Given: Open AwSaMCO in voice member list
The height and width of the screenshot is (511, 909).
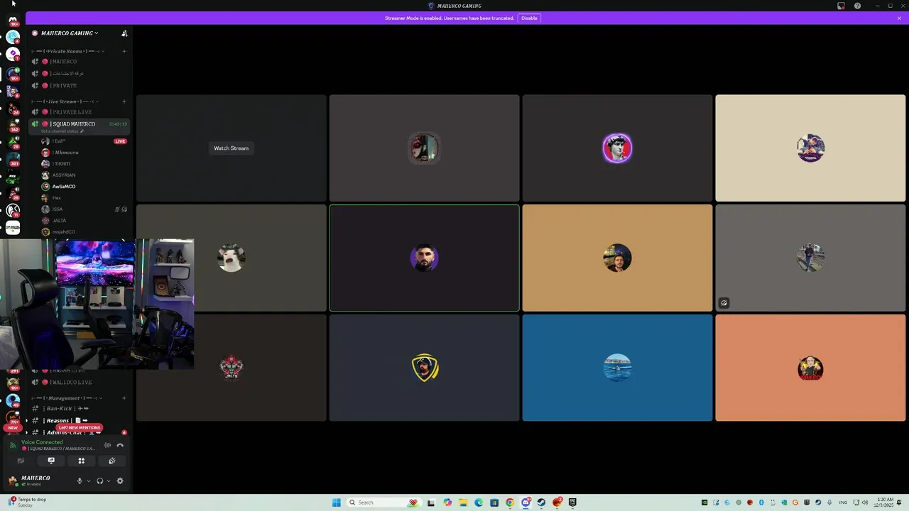Looking at the screenshot, I should pyautogui.click(x=84, y=187).
